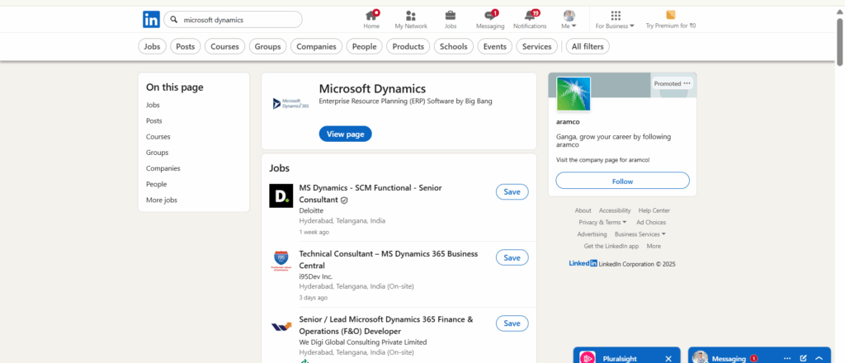Viewport: 845px width, 363px height.
Task: Close the Pluralsight chat window
Action: coord(668,359)
